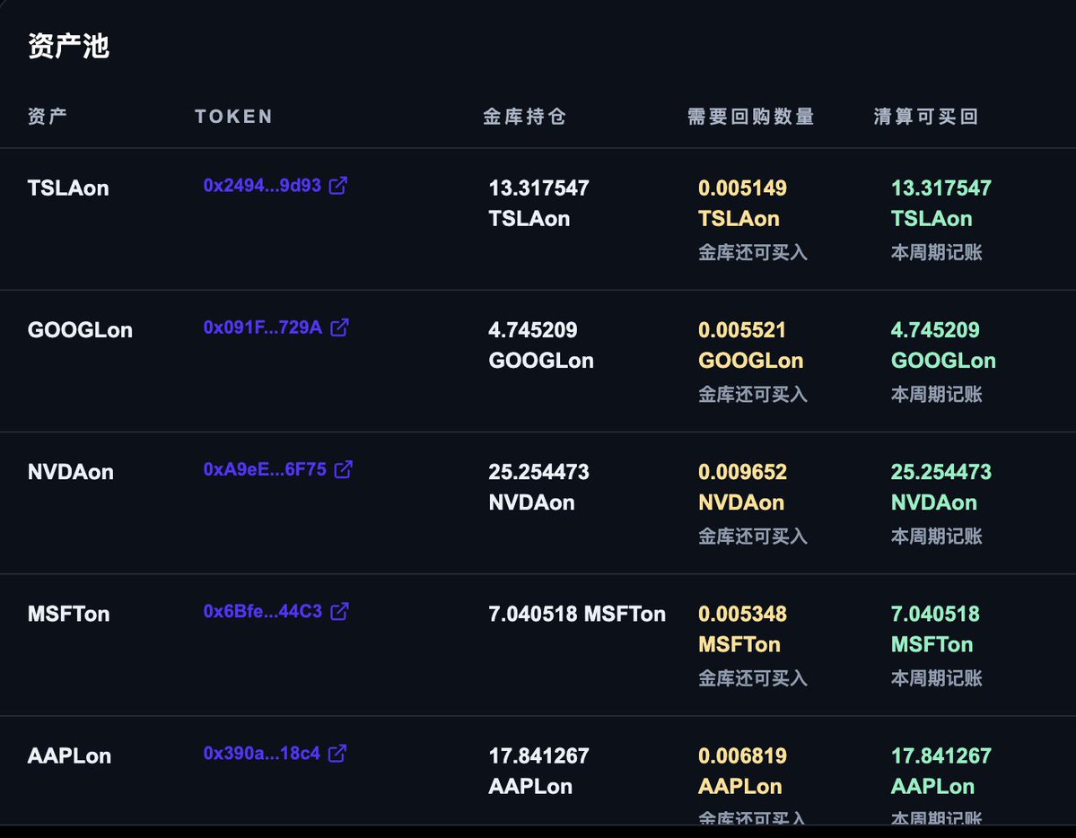This screenshot has width=1076, height=838.
Task: Click 本周期记账 label in MSFTon row
Action: 937,679
